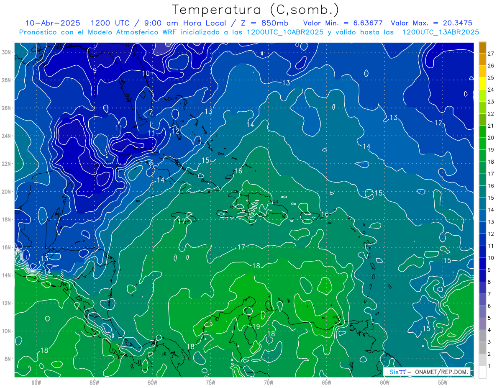Click the color scale label "20"
This screenshot has height=388, width=502.
click(x=491, y=138)
